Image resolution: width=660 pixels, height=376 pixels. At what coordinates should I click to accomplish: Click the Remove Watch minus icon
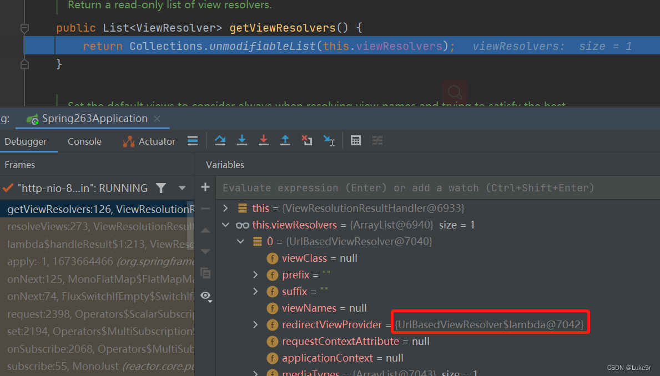click(x=205, y=209)
